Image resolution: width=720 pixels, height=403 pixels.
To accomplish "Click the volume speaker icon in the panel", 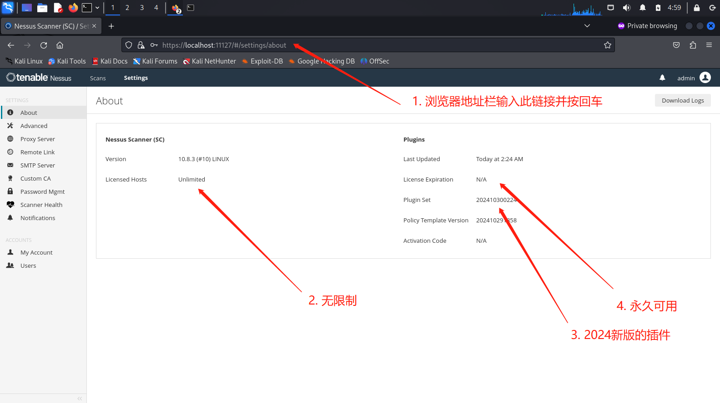I will [626, 8].
